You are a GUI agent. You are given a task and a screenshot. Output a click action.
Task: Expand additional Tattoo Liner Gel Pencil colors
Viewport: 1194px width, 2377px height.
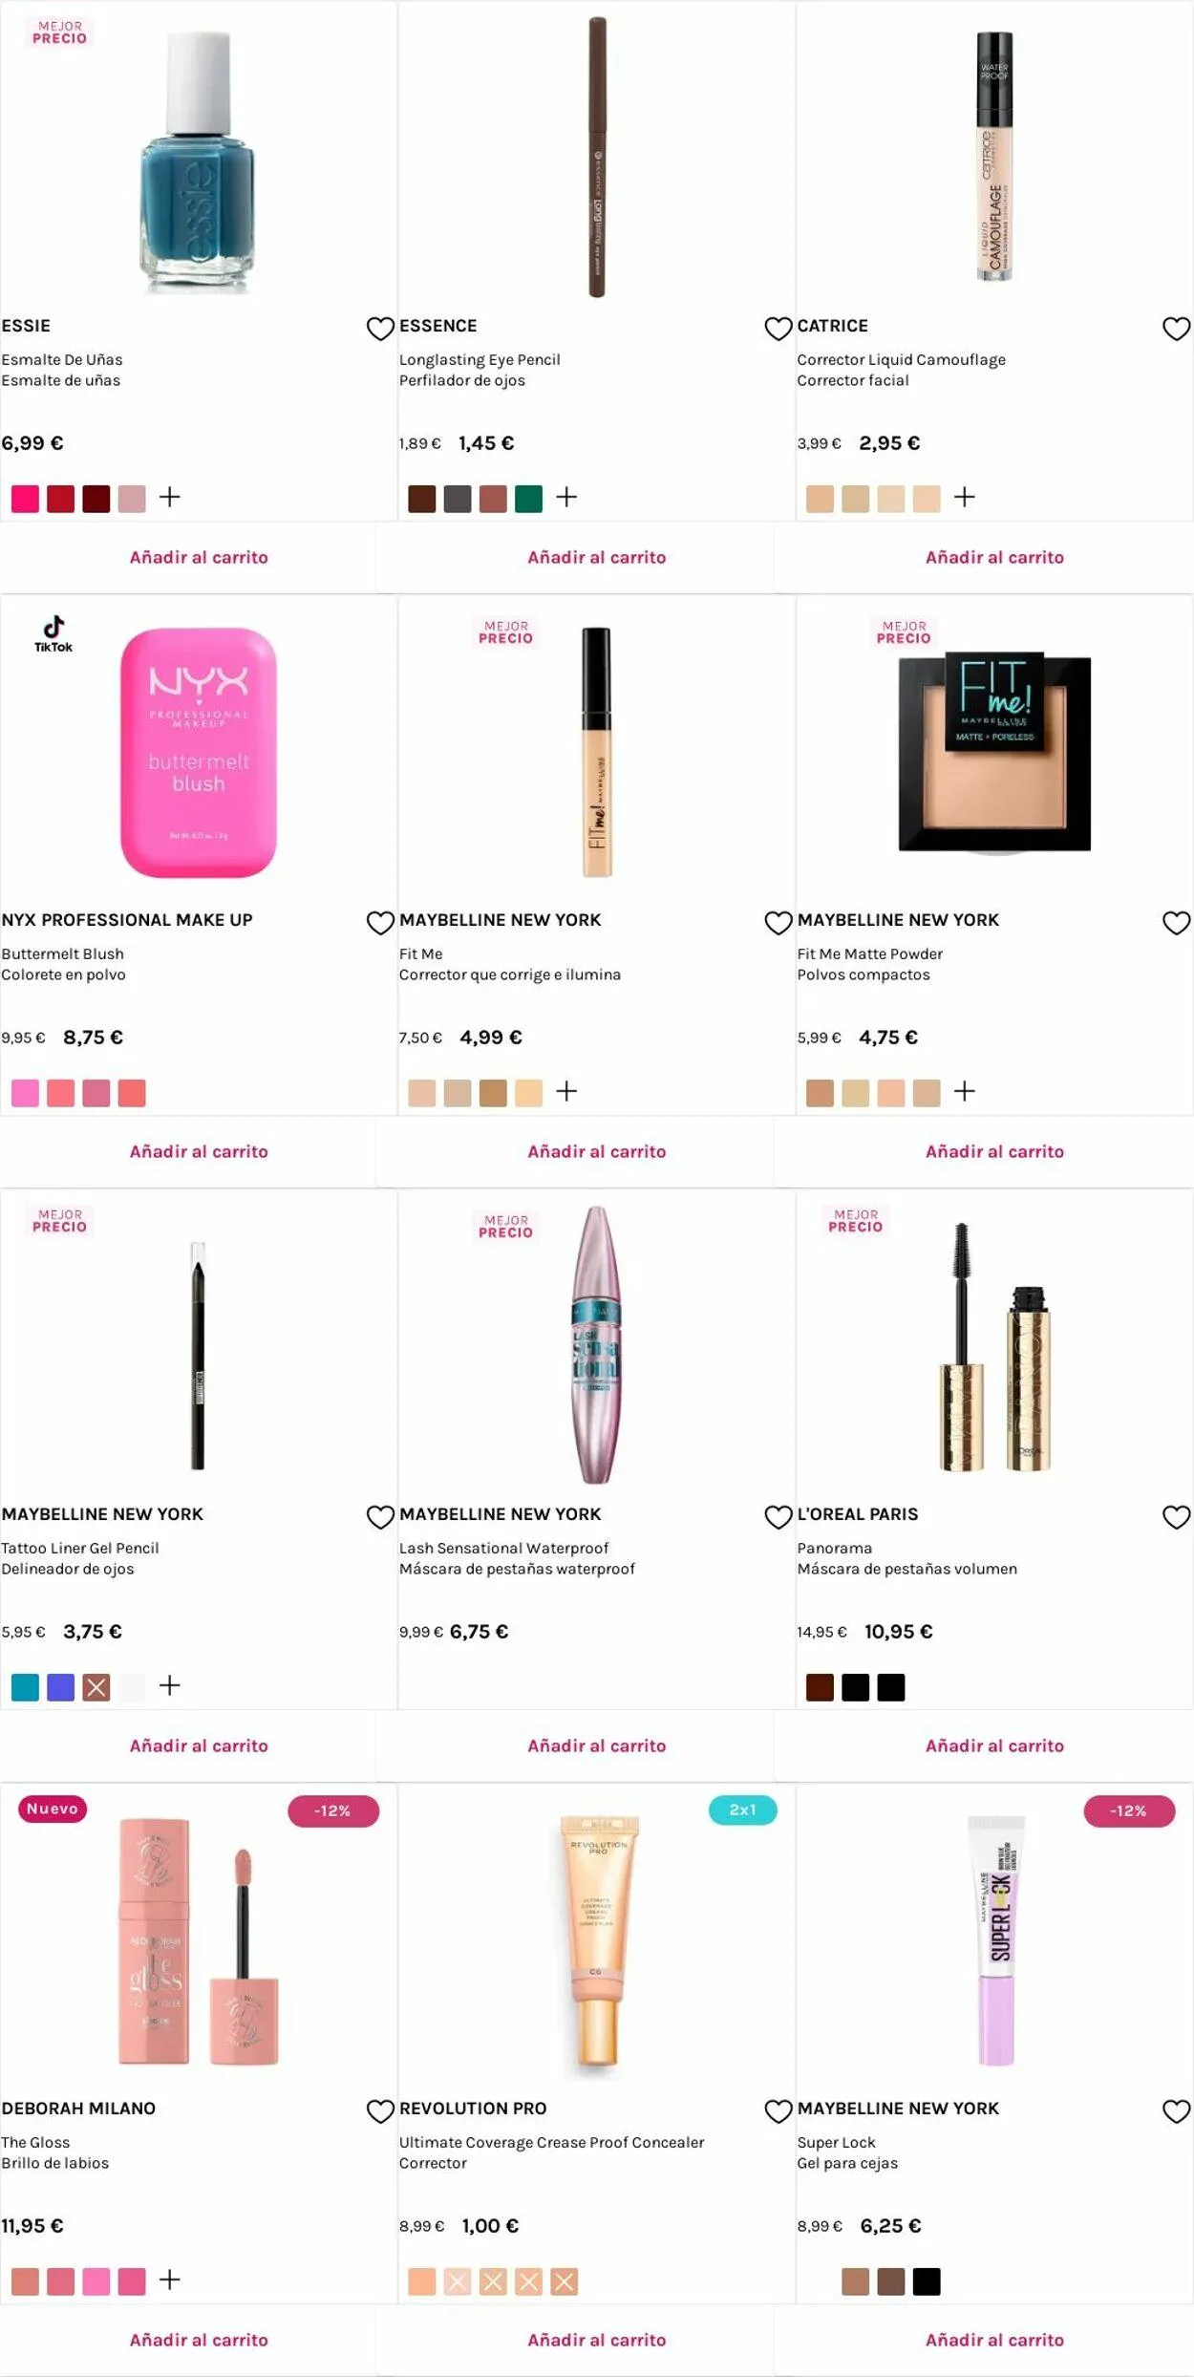[170, 1685]
